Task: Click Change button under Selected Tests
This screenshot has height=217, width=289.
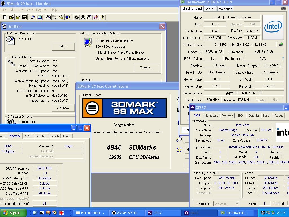Action: tap(63, 108)
